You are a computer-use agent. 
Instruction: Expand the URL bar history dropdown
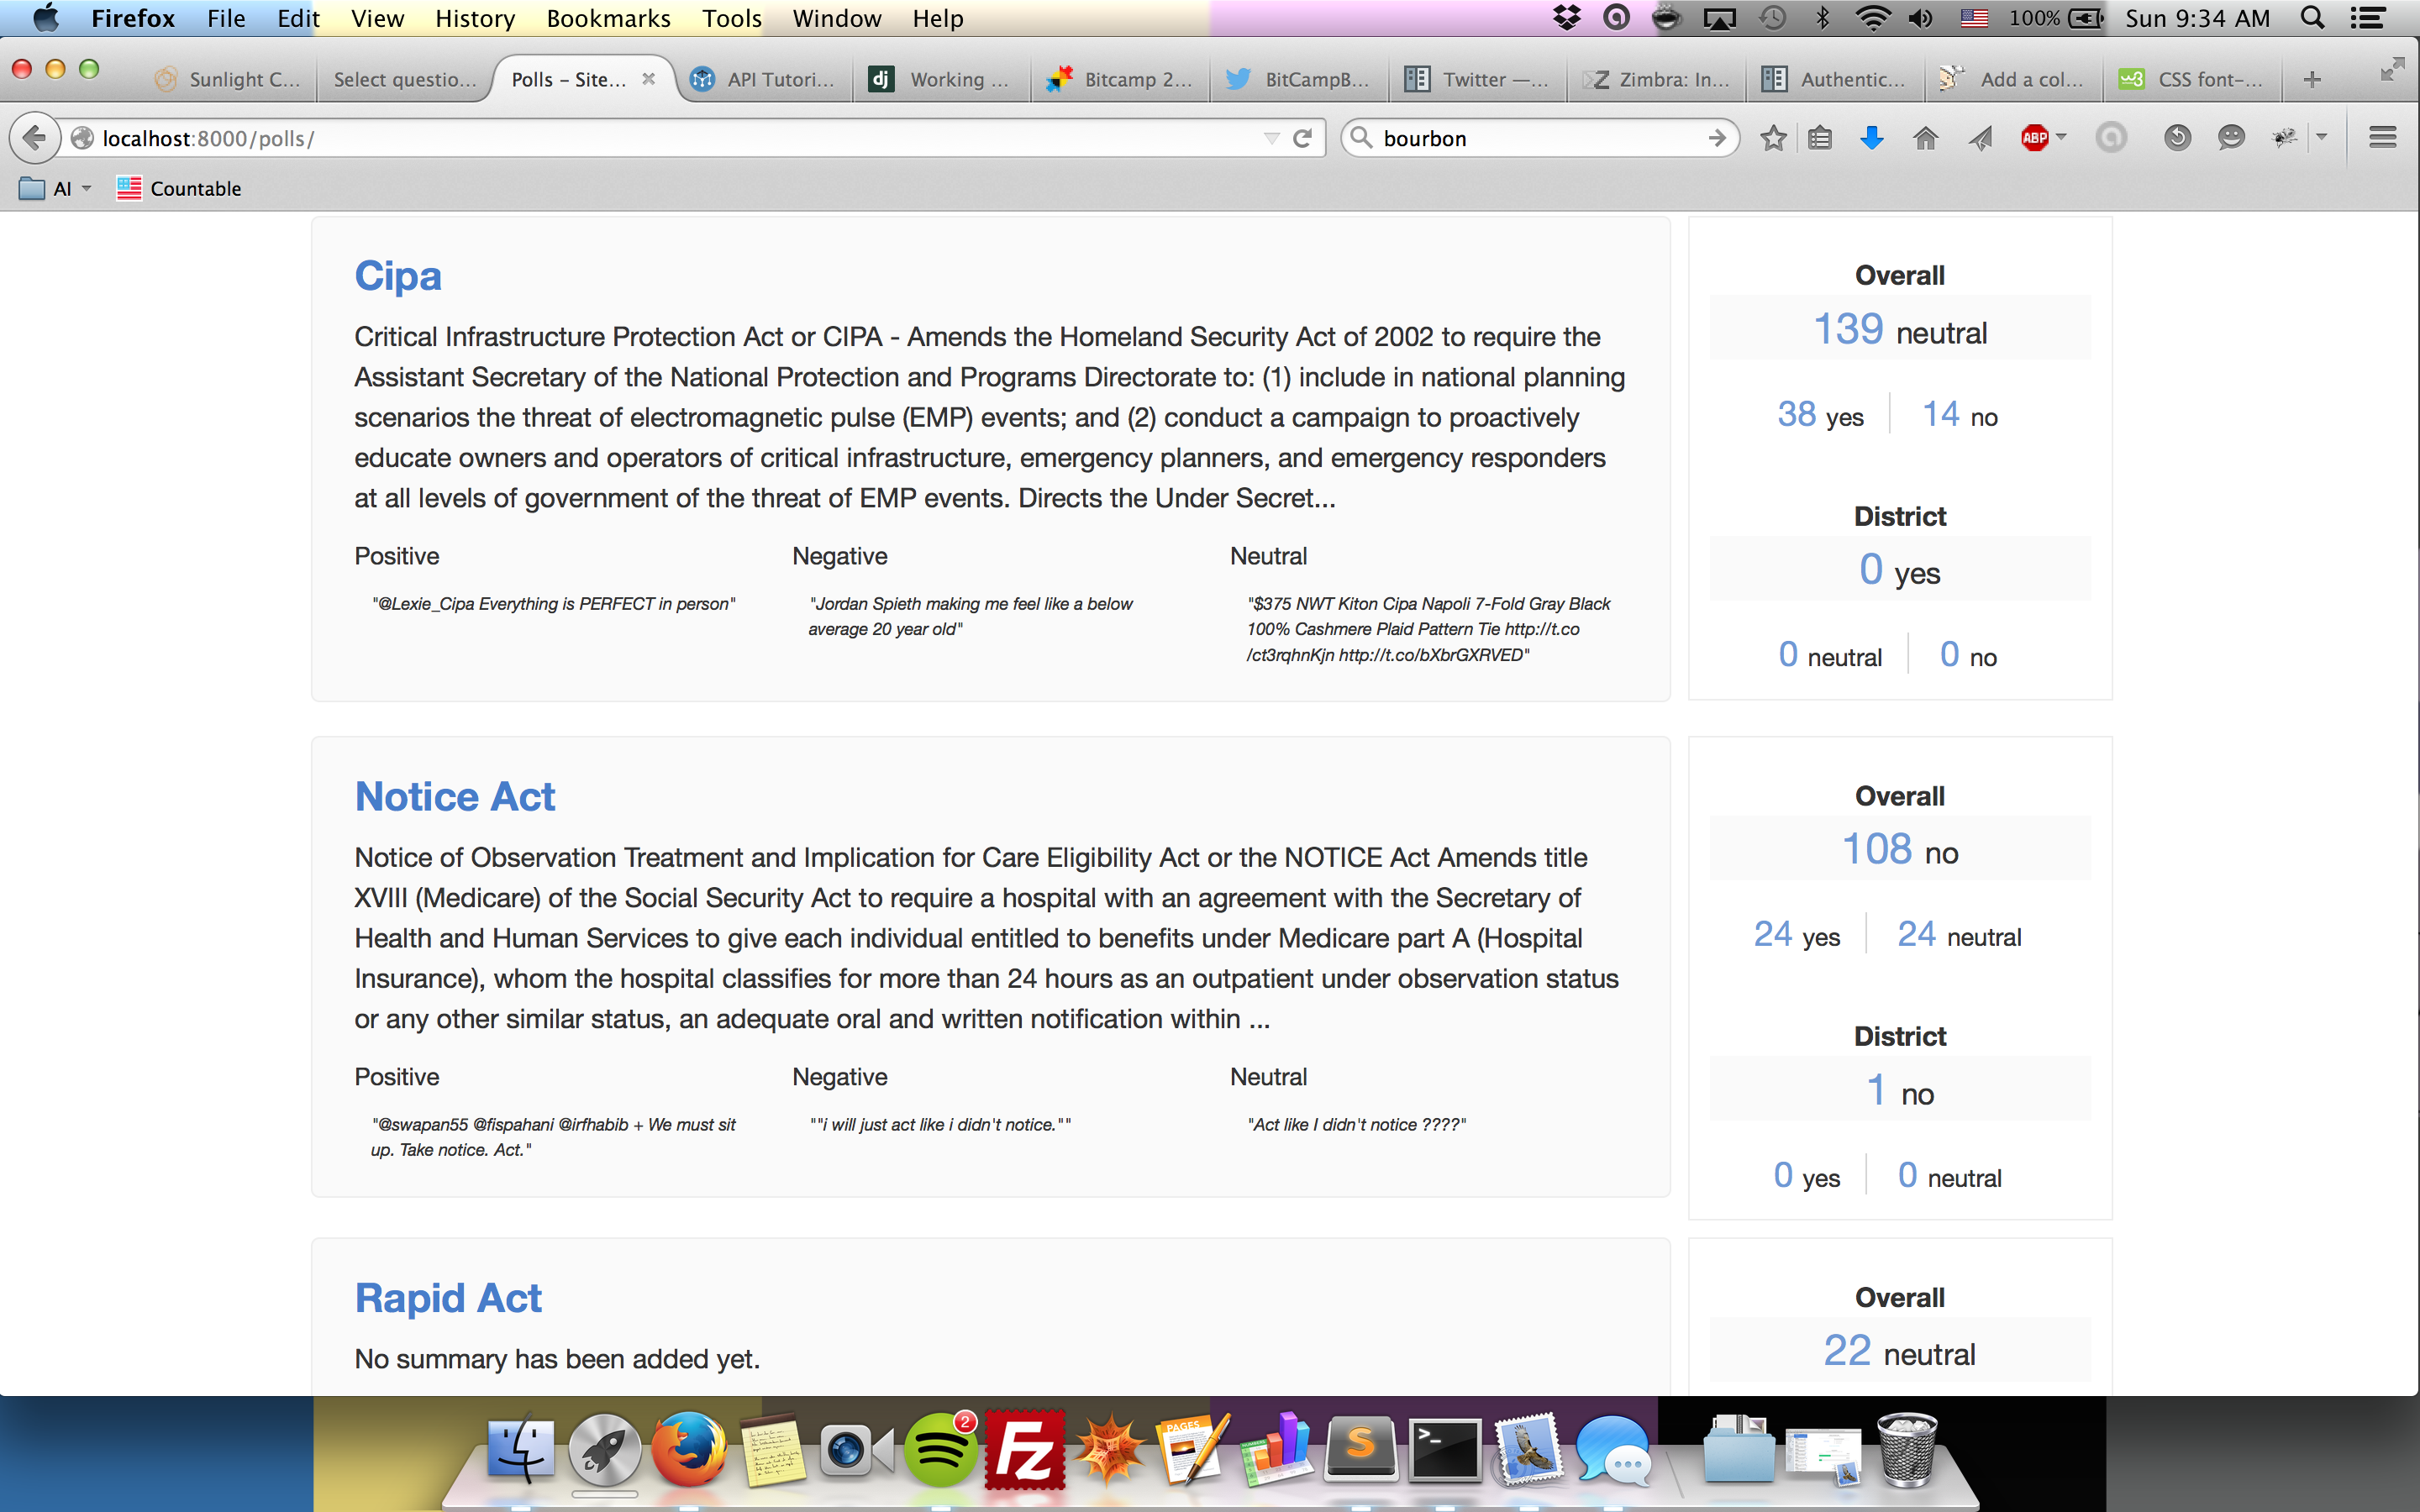point(1271,138)
